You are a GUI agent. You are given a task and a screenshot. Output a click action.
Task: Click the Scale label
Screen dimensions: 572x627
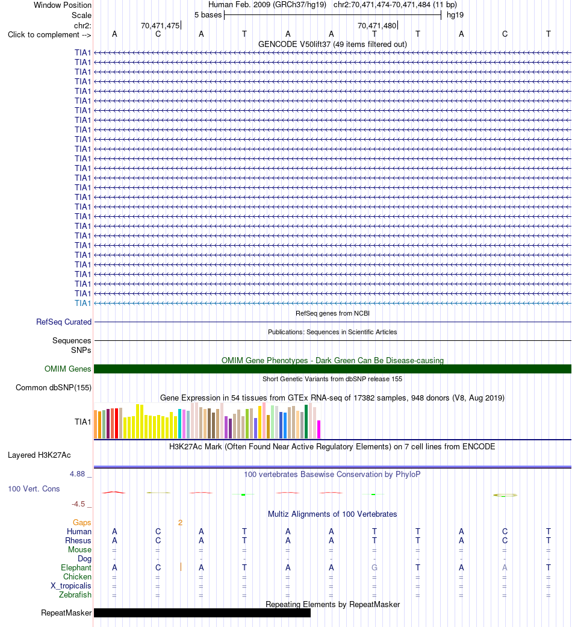click(x=81, y=15)
